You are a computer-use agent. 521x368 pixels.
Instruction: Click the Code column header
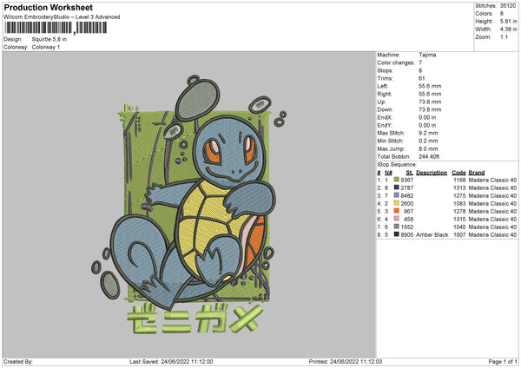click(458, 172)
